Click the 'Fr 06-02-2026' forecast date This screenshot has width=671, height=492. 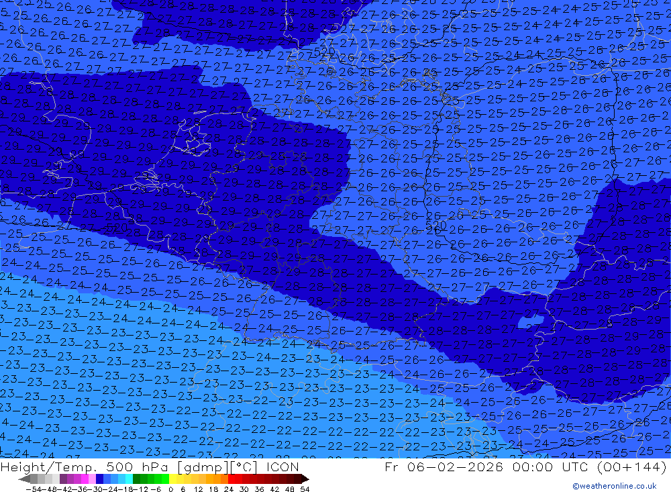click(444, 466)
